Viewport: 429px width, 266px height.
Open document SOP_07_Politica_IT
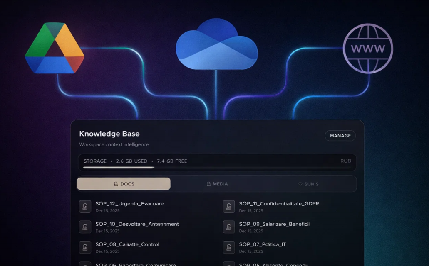tap(263, 244)
